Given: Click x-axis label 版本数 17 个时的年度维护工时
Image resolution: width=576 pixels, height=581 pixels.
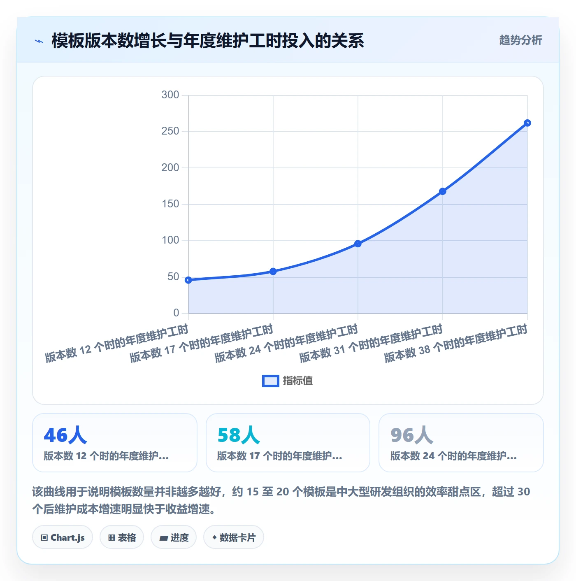Looking at the screenshot, I should pos(201,343).
